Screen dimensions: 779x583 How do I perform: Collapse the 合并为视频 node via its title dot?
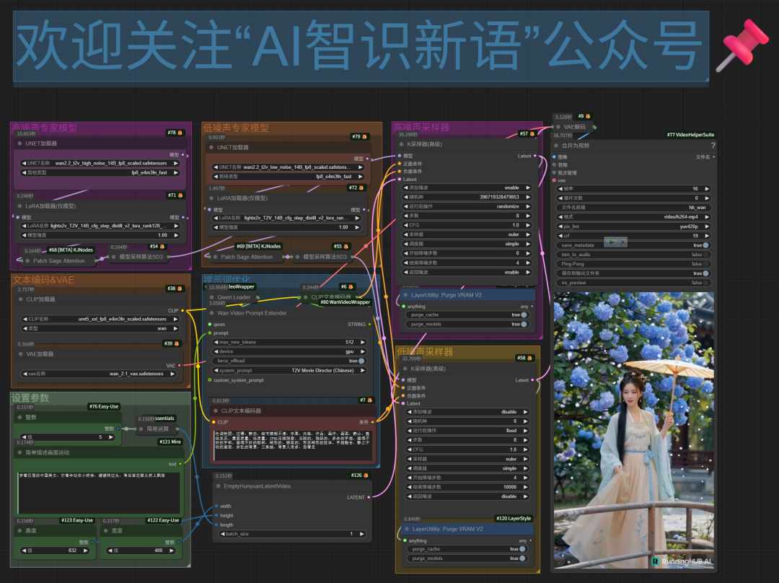[556, 146]
